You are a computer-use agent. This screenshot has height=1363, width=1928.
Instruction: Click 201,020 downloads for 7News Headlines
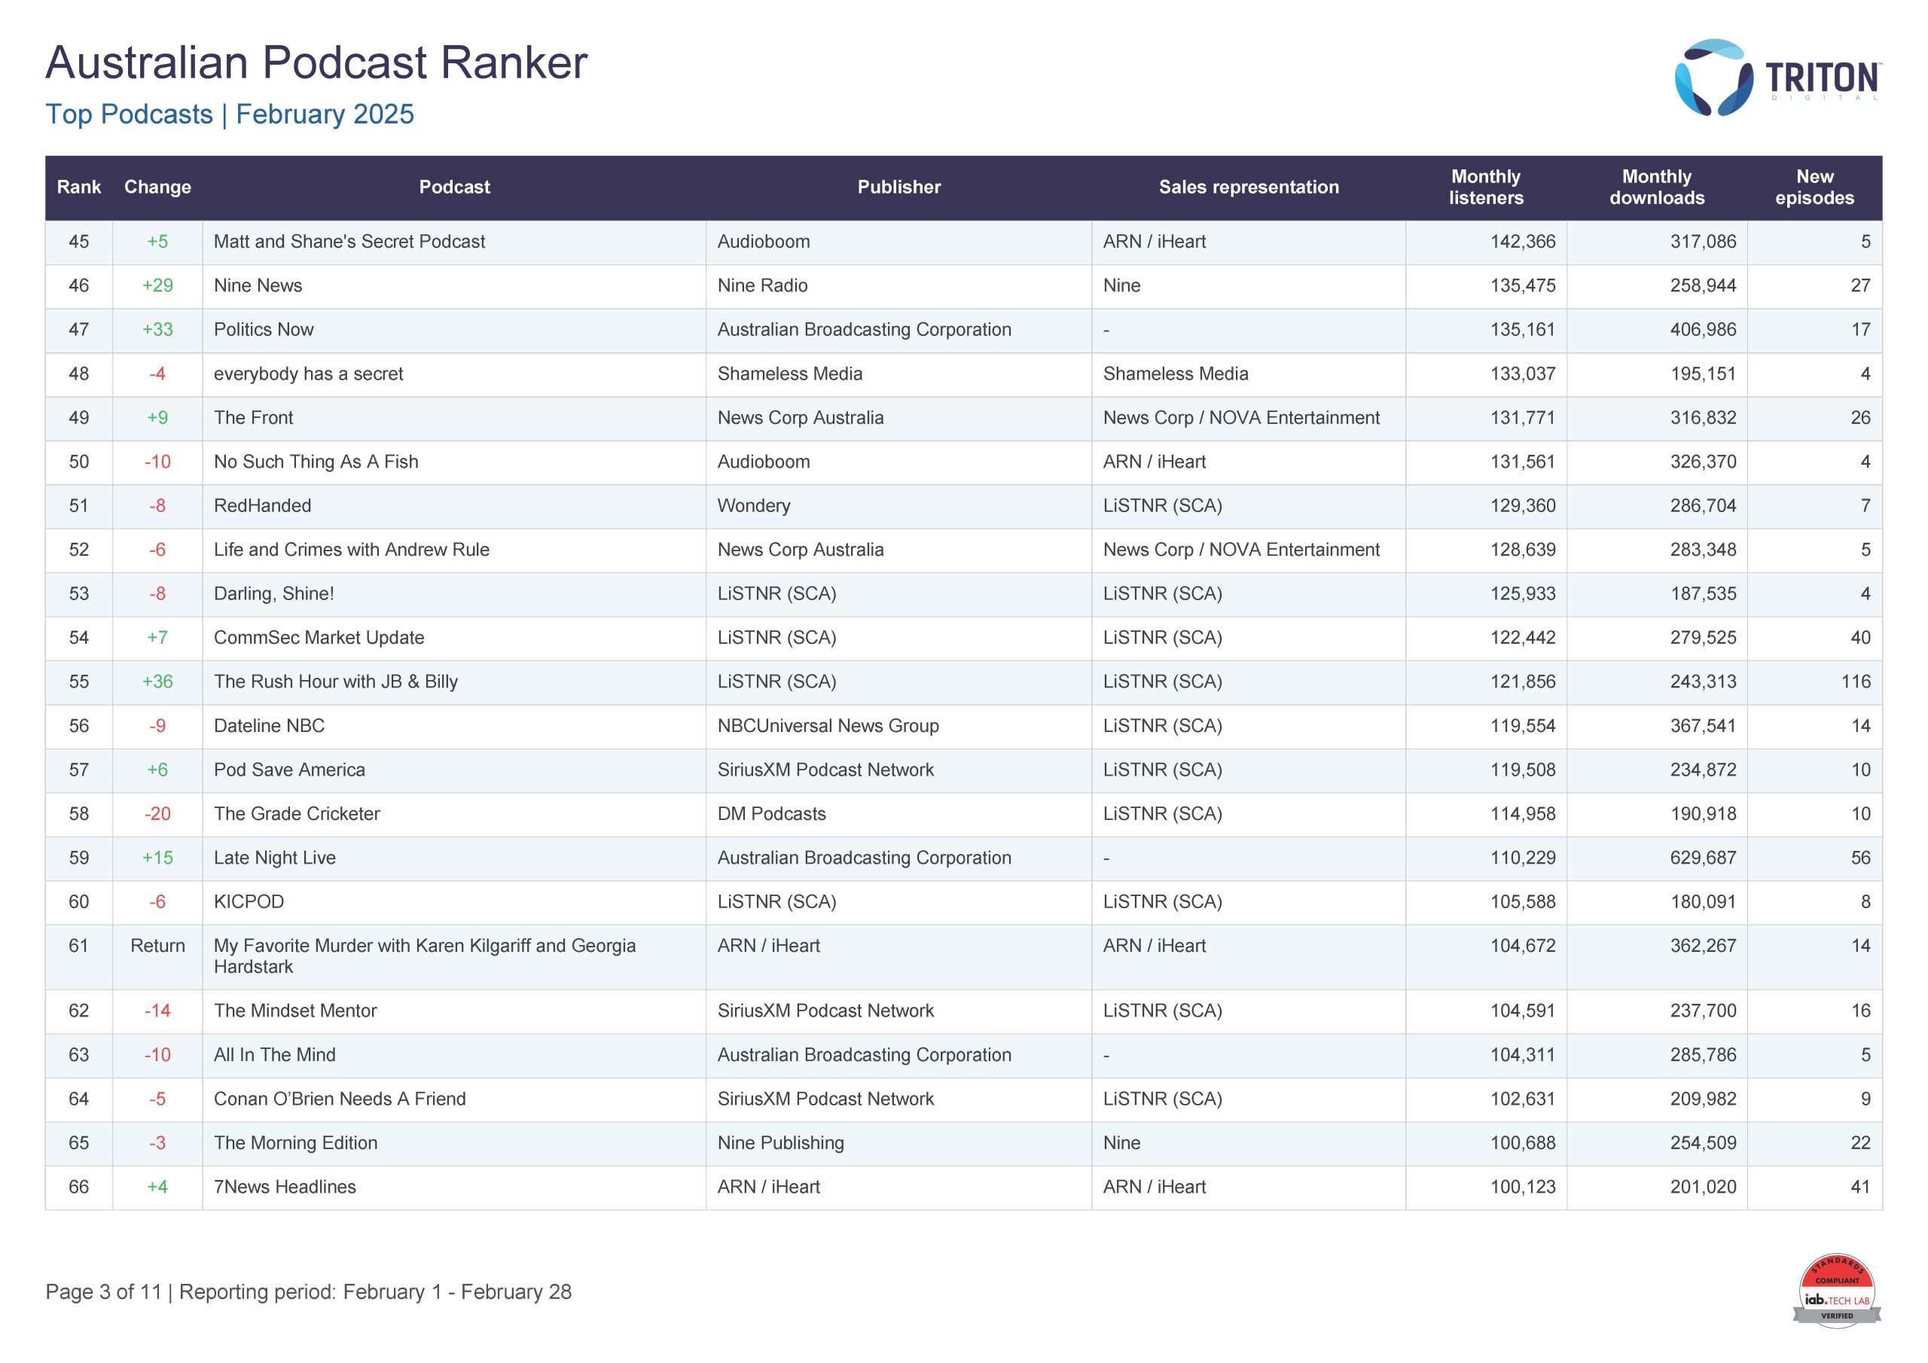[1703, 1187]
